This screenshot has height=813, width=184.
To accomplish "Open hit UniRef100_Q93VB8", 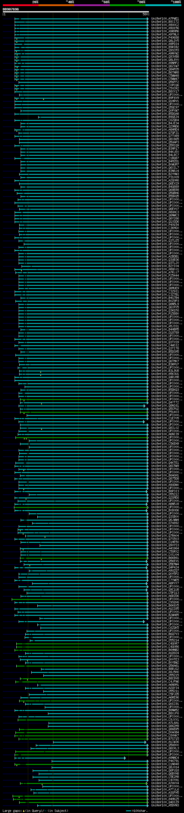I will 165,57.
